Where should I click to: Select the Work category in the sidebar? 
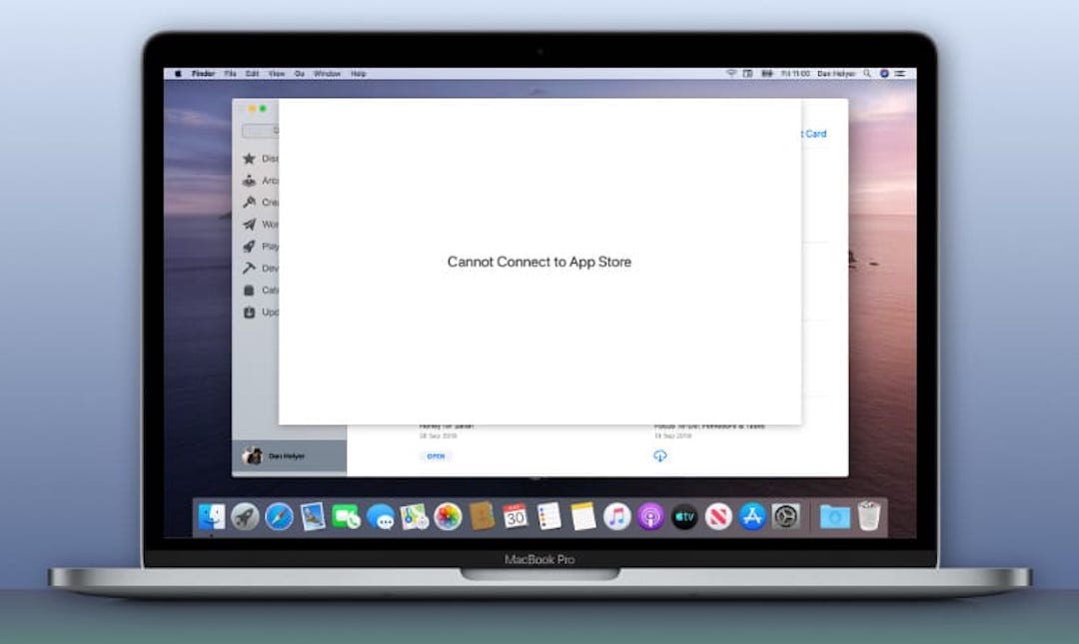click(263, 224)
